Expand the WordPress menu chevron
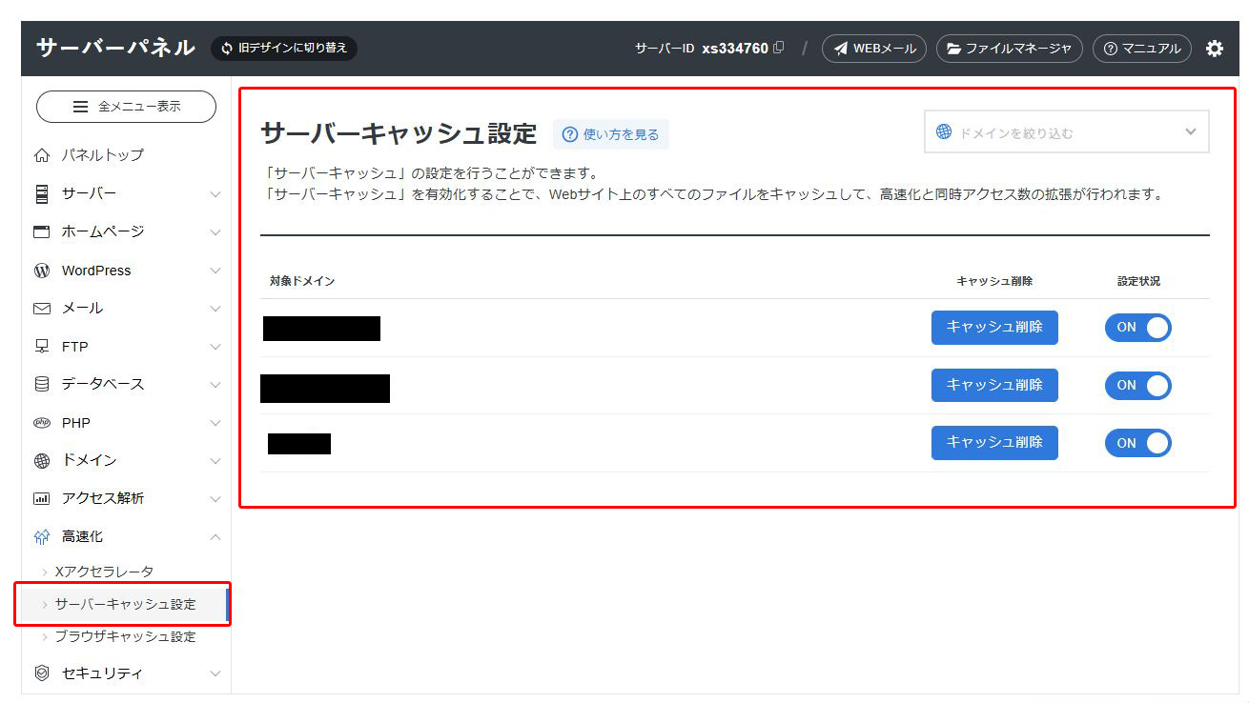Screen dimensions: 1249x703 click(x=215, y=271)
